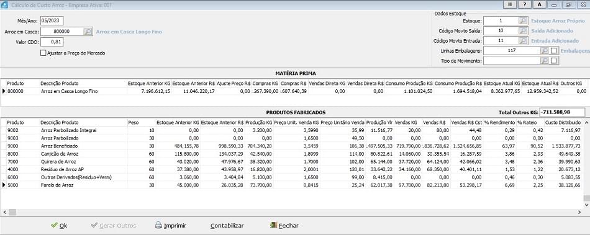Open lookup for Código Movto Saída
Image resolution: width=590 pixels, height=235 pixels.
(523, 31)
